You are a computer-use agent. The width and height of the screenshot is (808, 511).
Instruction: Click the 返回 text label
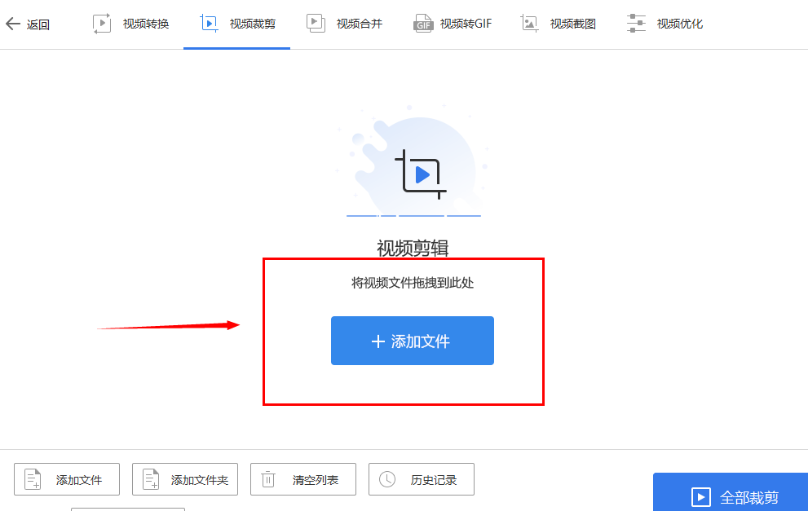click(x=38, y=24)
